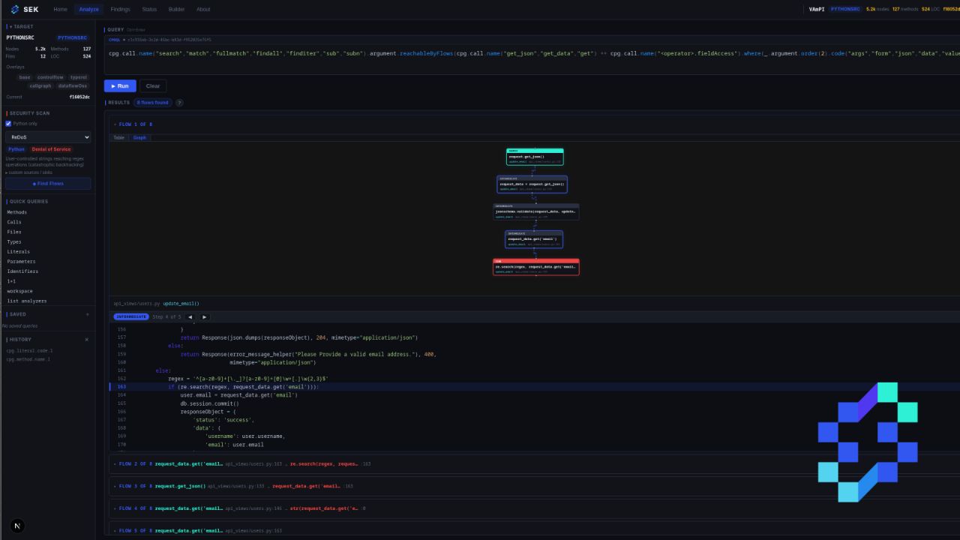Select the node request_data = request.get_json()

pos(532,184)
